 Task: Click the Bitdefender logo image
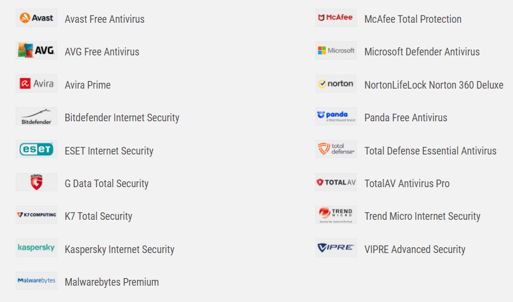pyautogui.click(x=36, y=117)
